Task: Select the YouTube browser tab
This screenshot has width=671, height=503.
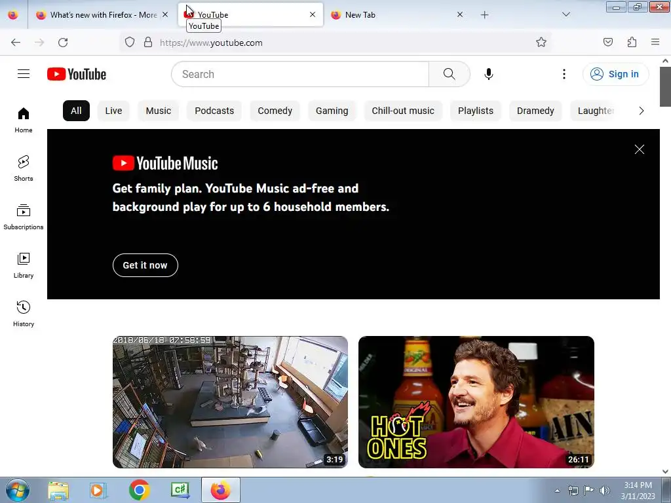Action: (250, 15)
